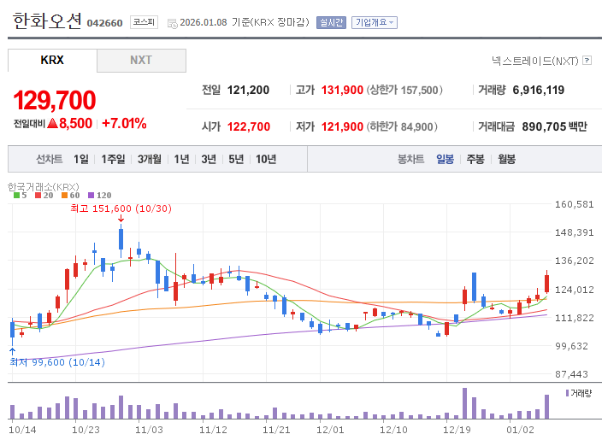
Task: Click the purple 거래량 volume legend swatch
Action: point(567,393)
